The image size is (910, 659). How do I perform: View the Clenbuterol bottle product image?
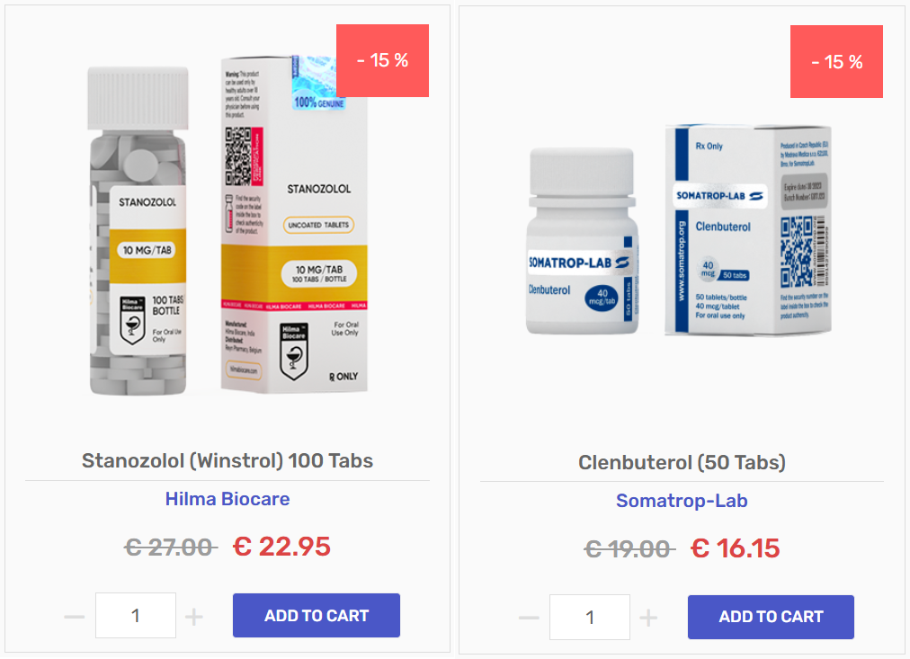point(582,241)
